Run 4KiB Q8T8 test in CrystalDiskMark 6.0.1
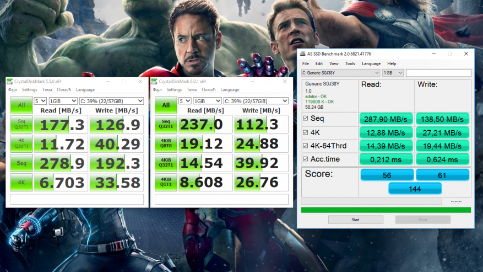483x272 pixels. 166,143
